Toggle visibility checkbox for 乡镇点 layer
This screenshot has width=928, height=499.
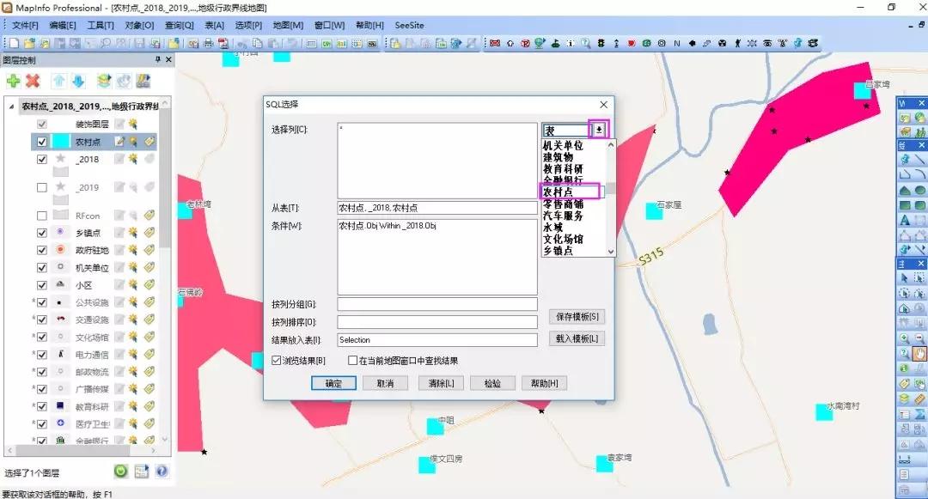pos(41,233)
